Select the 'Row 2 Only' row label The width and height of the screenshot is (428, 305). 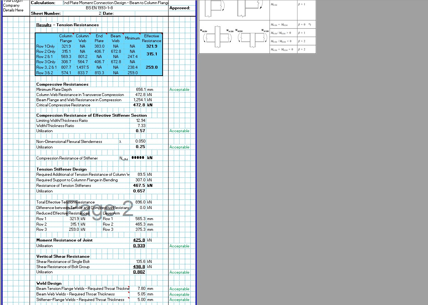[x=45, y=52]
